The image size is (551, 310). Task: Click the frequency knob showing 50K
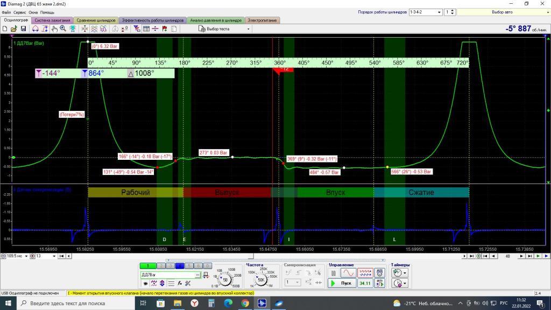(261, 280)
